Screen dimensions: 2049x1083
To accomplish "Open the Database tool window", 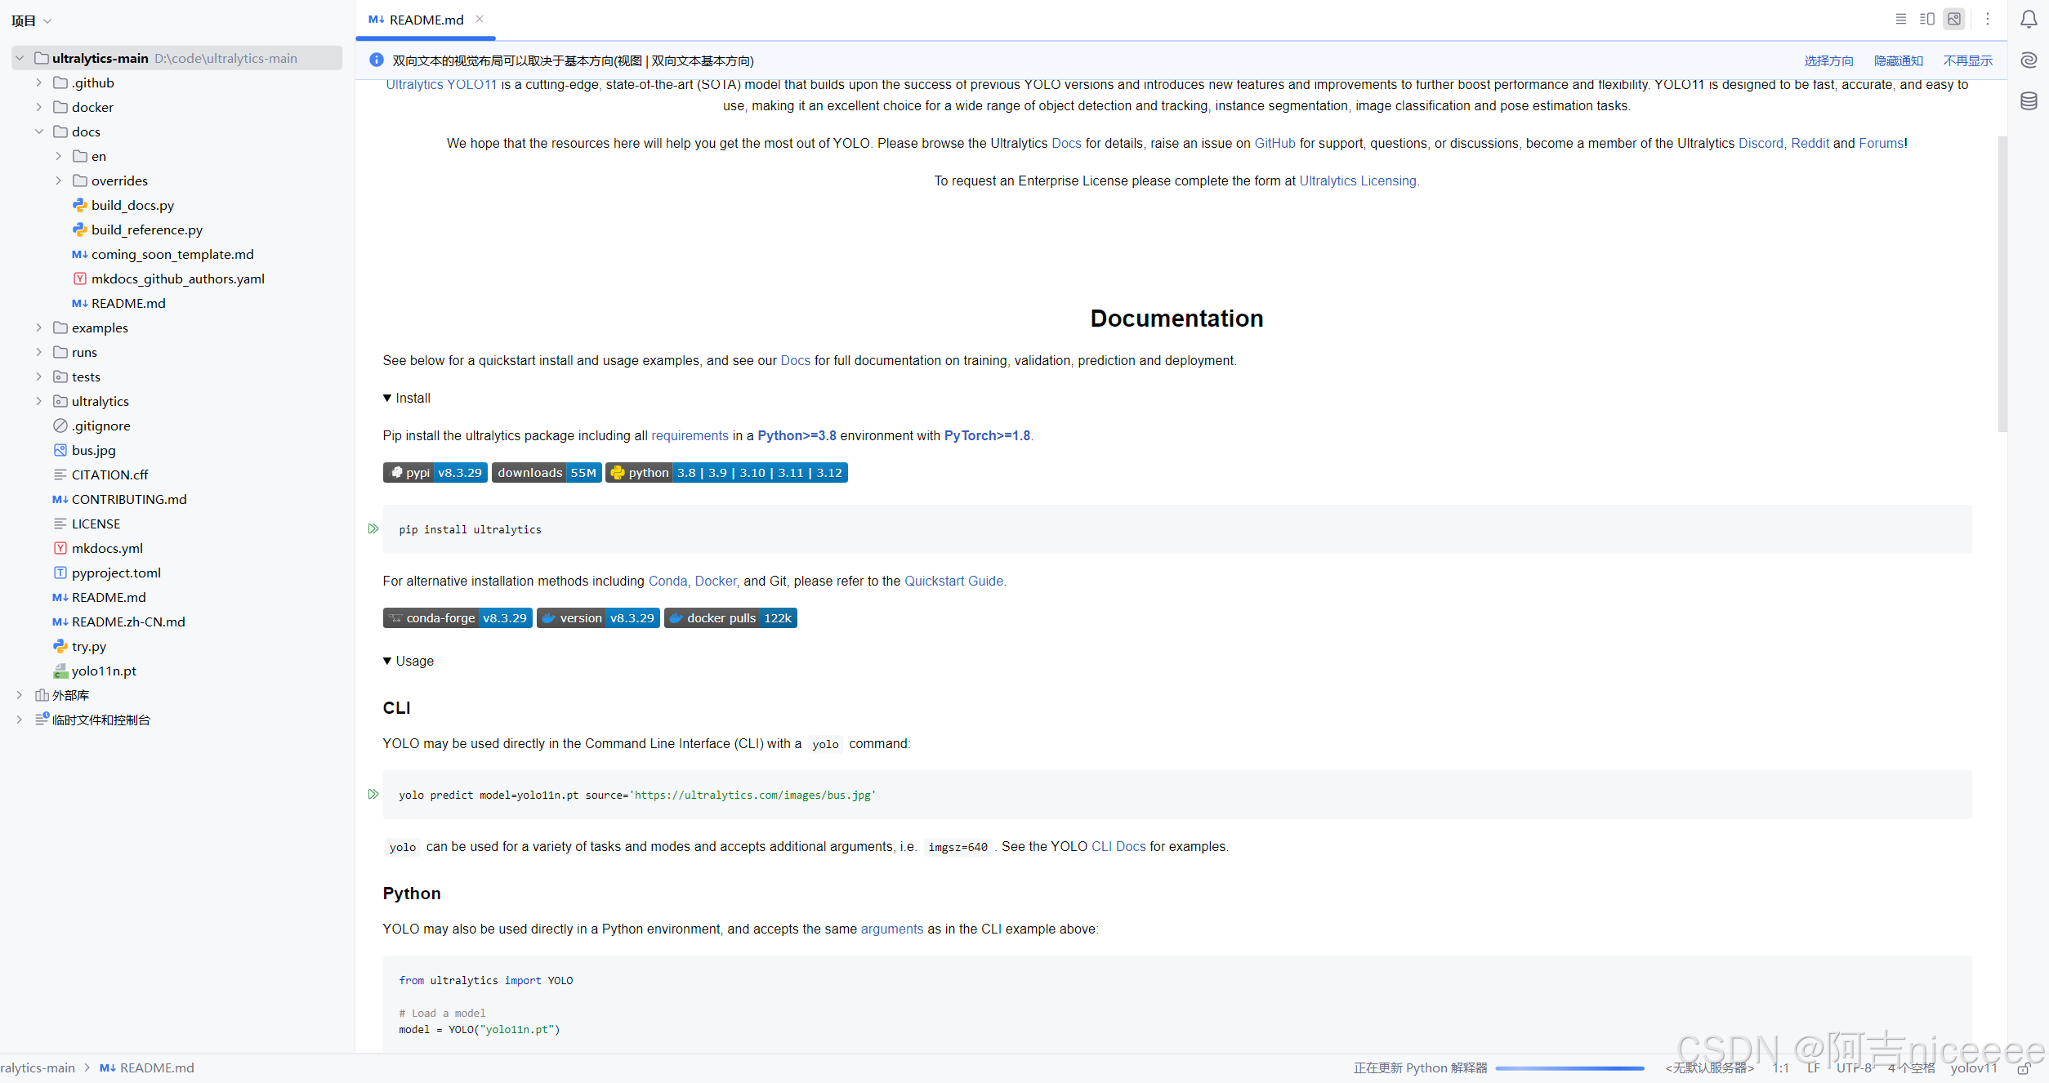I will [2029, 101].
